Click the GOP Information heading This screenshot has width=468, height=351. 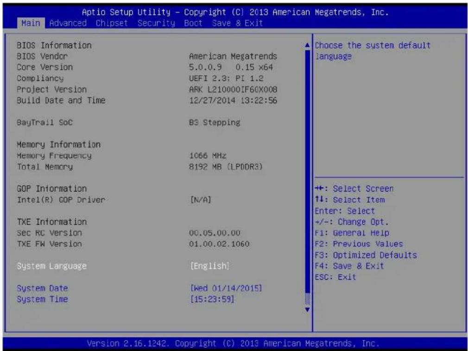point(51,189)
